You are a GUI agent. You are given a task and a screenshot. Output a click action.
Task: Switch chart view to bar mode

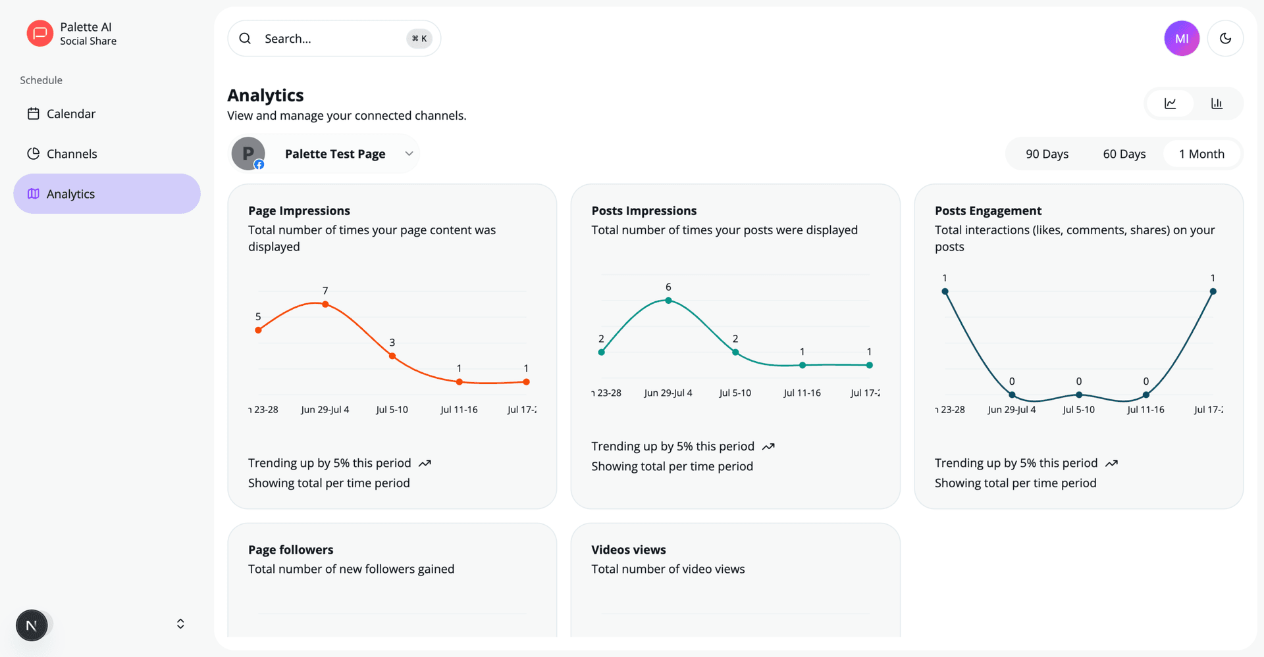tap(1217, 103)
